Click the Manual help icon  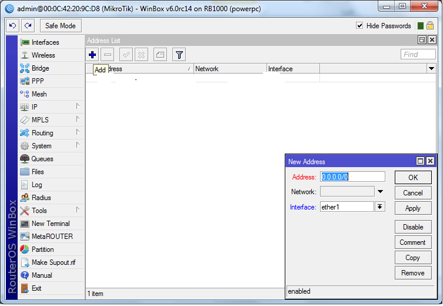tap(25, 275)
